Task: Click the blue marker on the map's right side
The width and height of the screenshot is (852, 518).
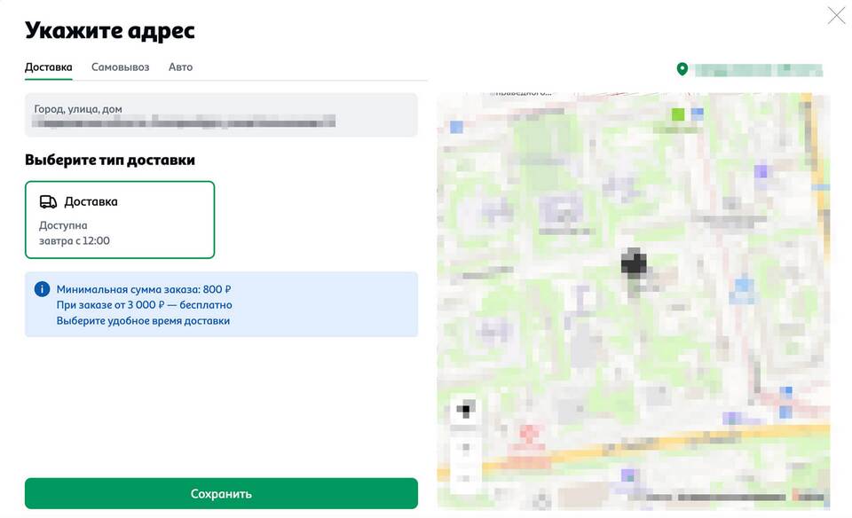Action: point(743,286)
